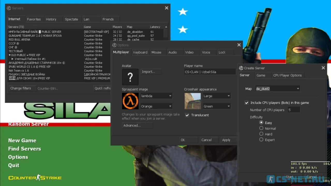Expand the spraypaint color Orange dropdown
This screenshot has height=186, width=331.
click(156, 106)
